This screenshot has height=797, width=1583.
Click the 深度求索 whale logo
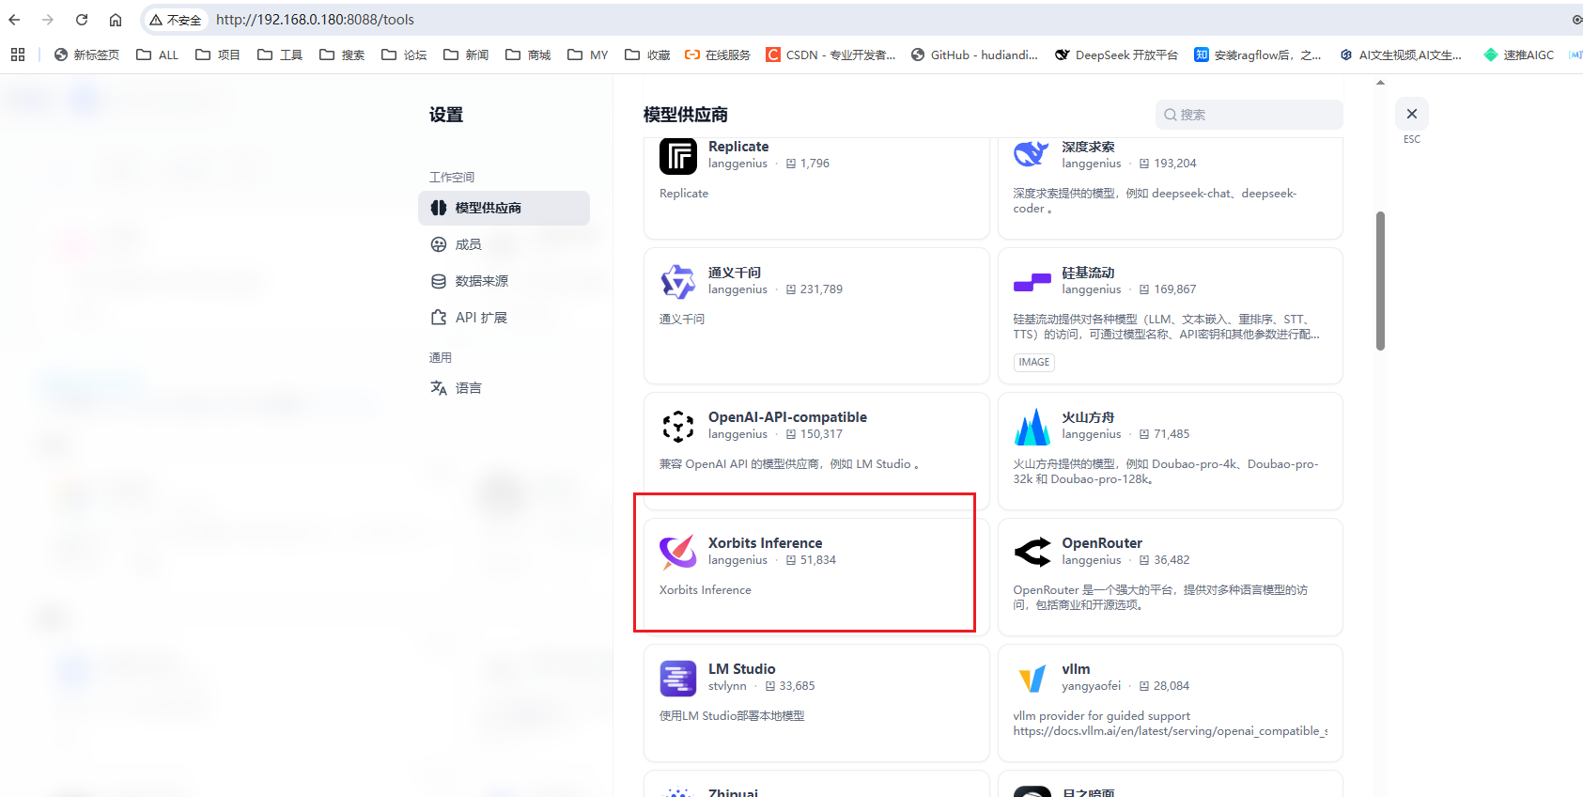1032,153
